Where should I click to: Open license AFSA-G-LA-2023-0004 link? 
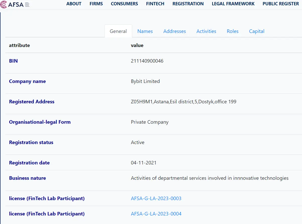(156, 214)
